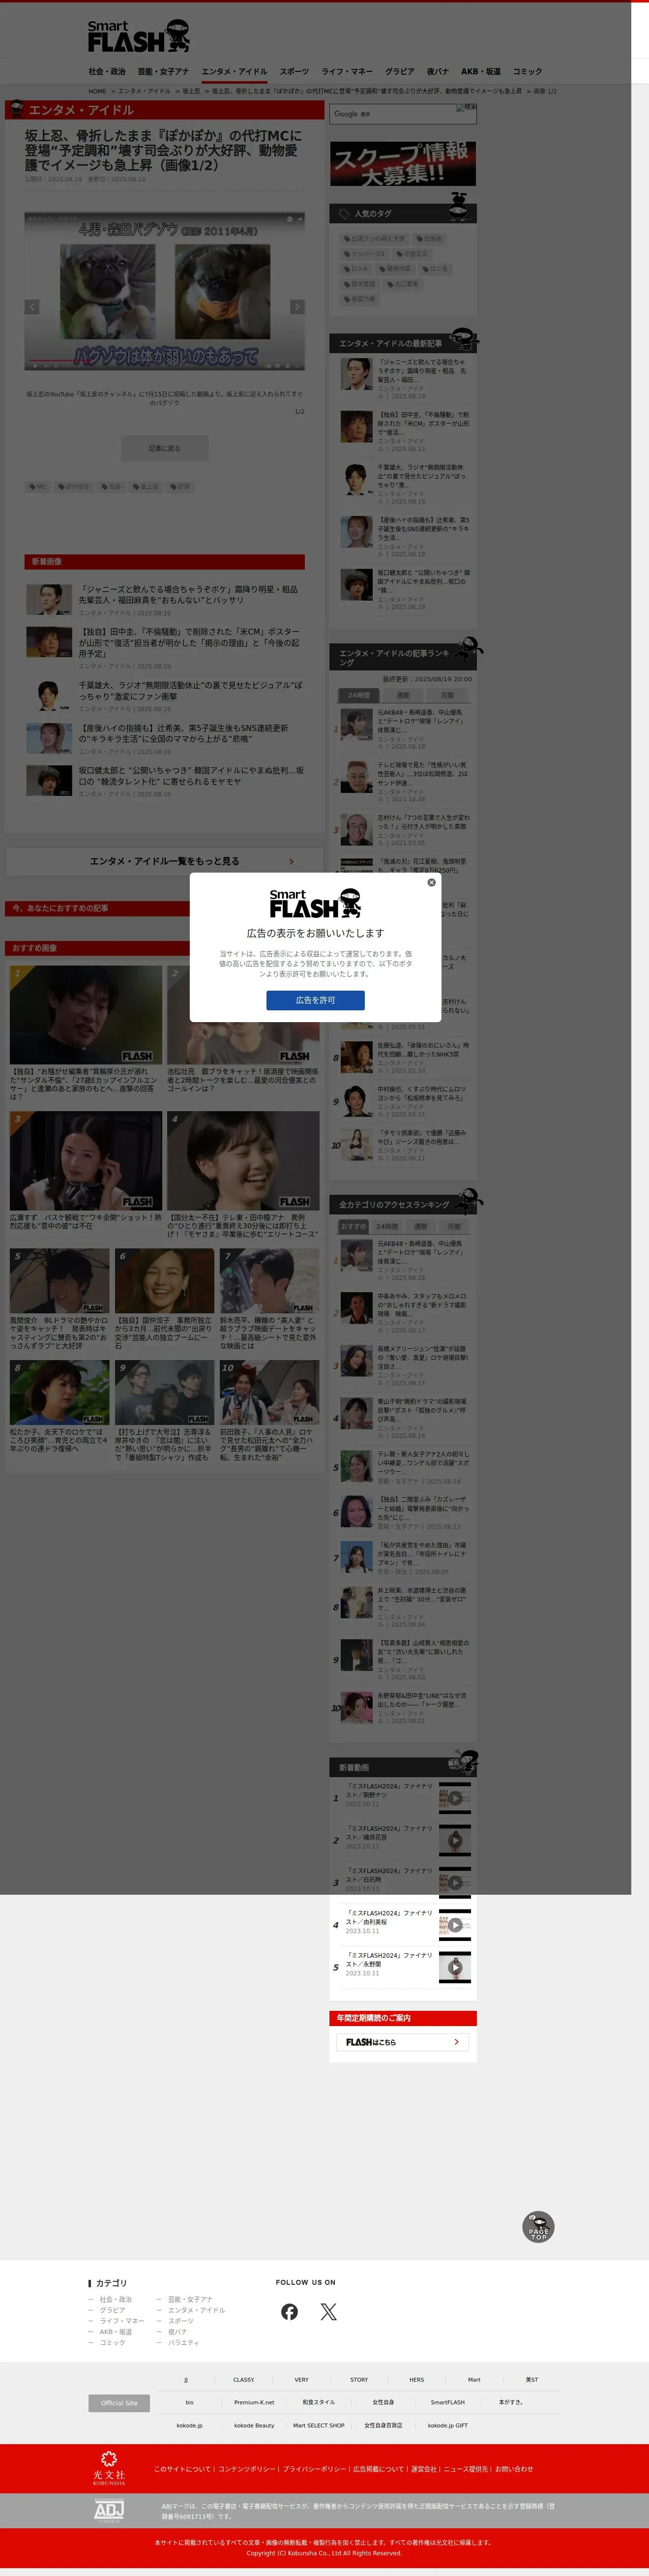Open バラエティ in the footer category list
The height and width of the screenshot is (2576, 649).
[184, 2343]
